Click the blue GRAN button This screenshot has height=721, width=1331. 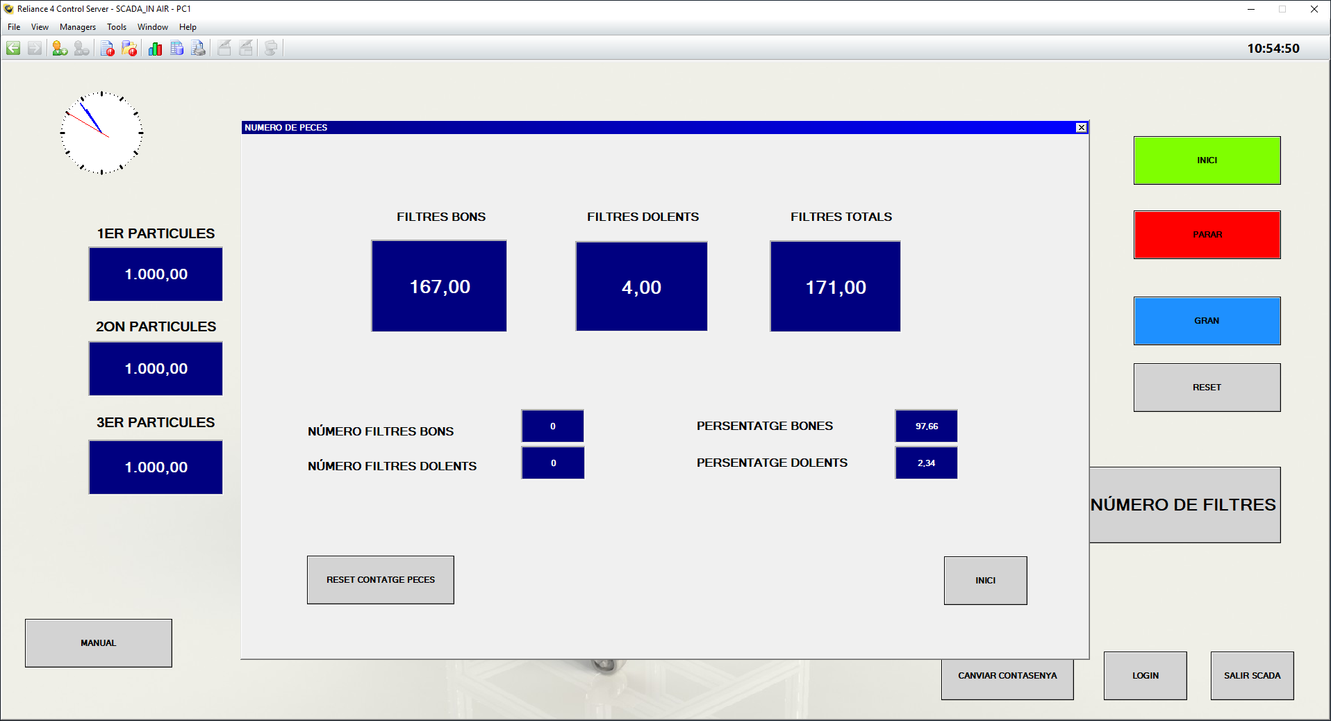click(x=1207, y=321)
